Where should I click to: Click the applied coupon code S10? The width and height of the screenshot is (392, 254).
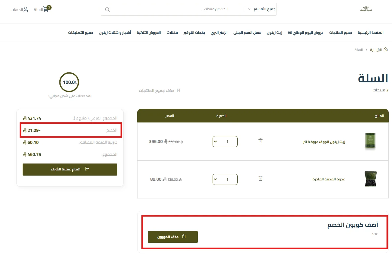[375, 234]
